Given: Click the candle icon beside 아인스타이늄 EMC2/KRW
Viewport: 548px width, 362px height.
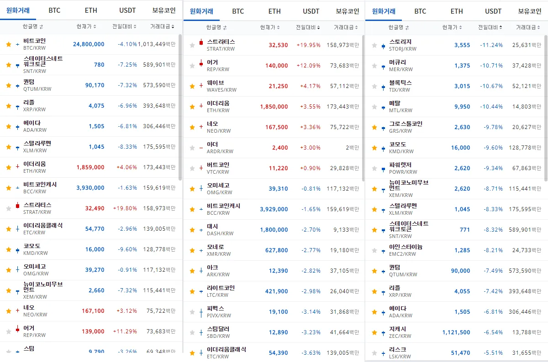Looking at the screenshot, I should click(x=383, y=250).
